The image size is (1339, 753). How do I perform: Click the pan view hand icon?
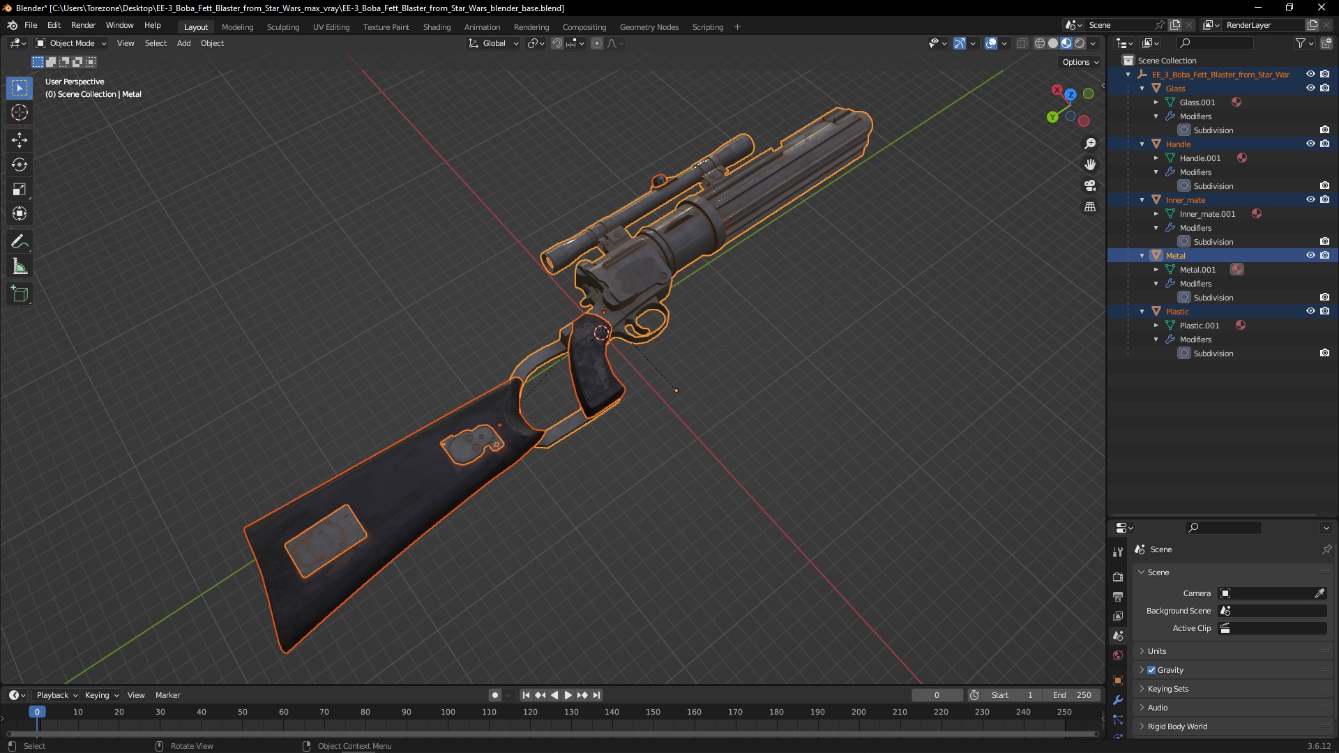[x=1090, y=165]
